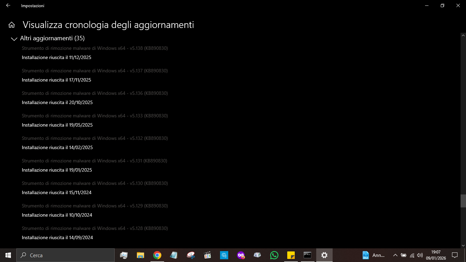Screen dimensions: 466x262
Task: Open malware removal tool v5.138 update link
Action: pyautogui.click(x=95, y=48)
